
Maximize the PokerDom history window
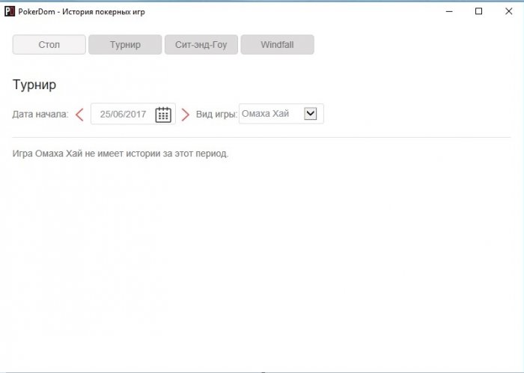(x=478, y=11)
